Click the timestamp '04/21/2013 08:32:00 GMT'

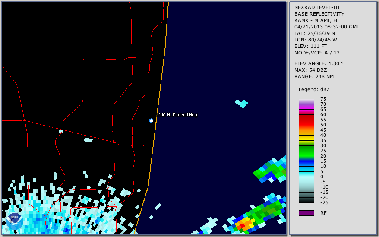tap(327, 27)
